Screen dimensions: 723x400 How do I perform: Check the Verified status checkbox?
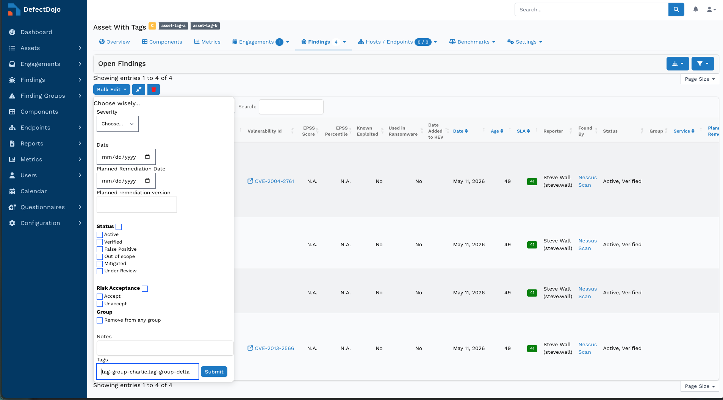[x=100, y=242]
